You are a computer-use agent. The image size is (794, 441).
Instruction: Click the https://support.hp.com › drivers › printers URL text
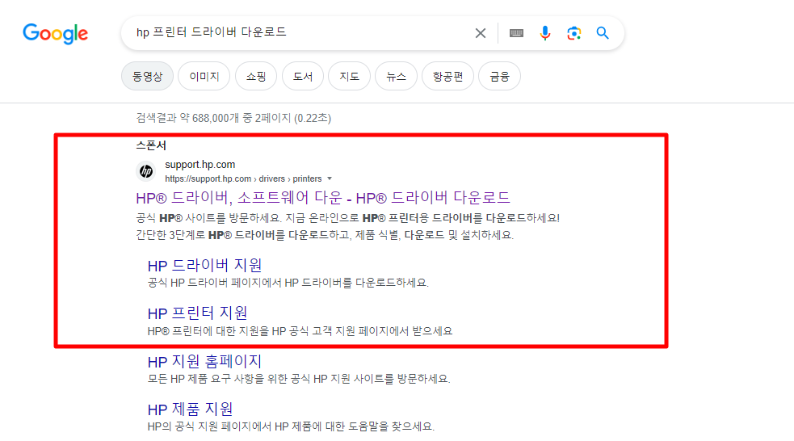pyautogui.click(x=243, y=178)
